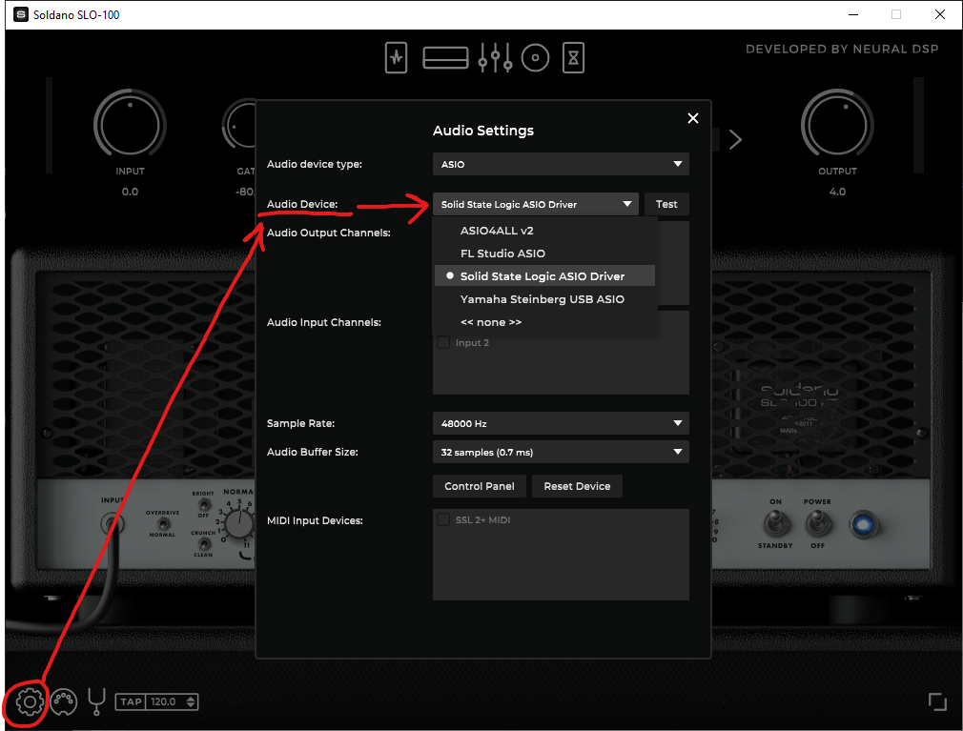Click the INPUT gain knob
This screenshot has height=731, width=963.
(x=130, y=125)
